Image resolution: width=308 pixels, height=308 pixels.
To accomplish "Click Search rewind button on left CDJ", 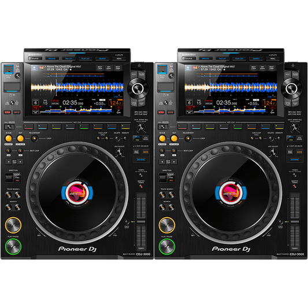I will [9, 207].
